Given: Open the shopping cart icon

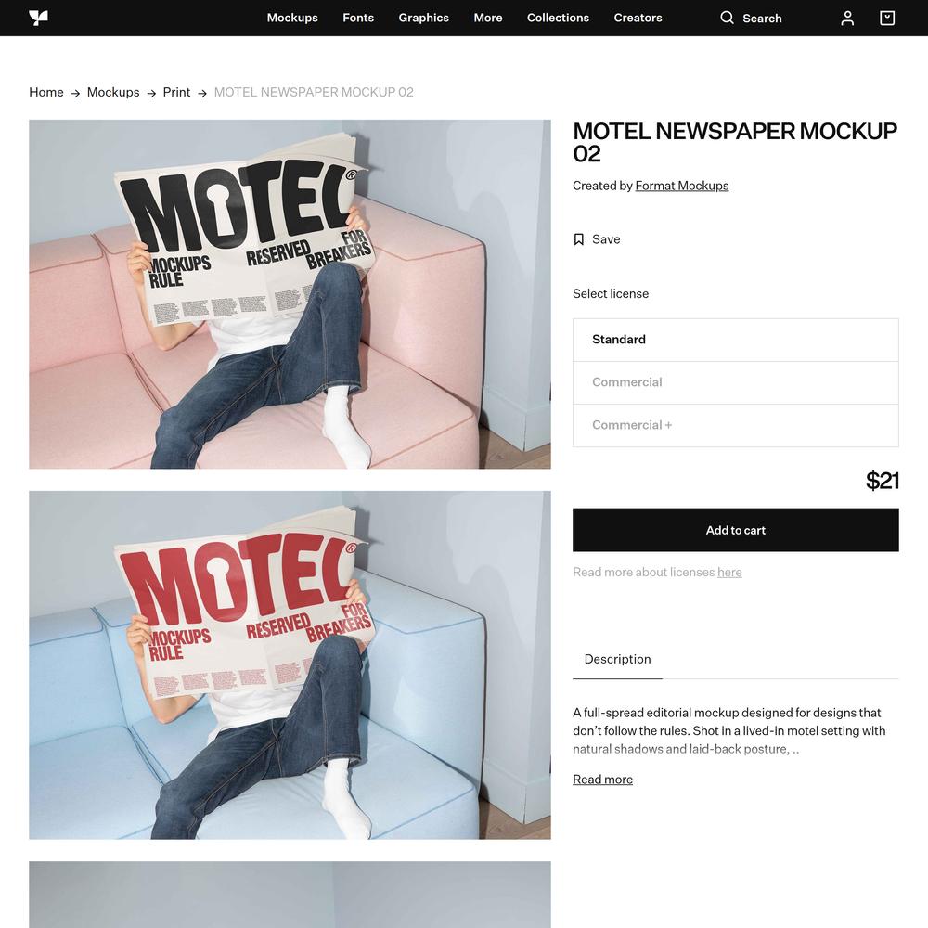Looking at the screenshot, I should [887, 19].
